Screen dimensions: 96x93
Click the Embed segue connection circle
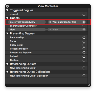pyautogui.click(x=84, y=56)
